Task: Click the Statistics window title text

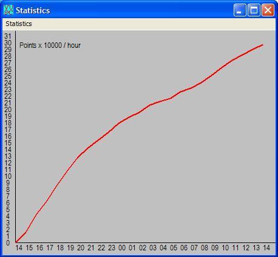Action: 33,10
